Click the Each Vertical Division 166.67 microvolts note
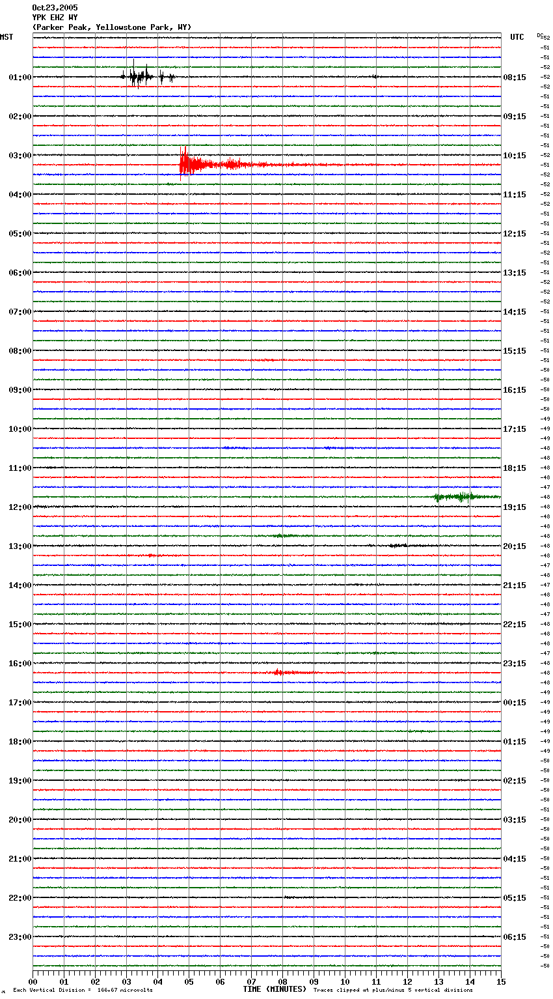The image size is (553, 999). click(x=83, y=990)
